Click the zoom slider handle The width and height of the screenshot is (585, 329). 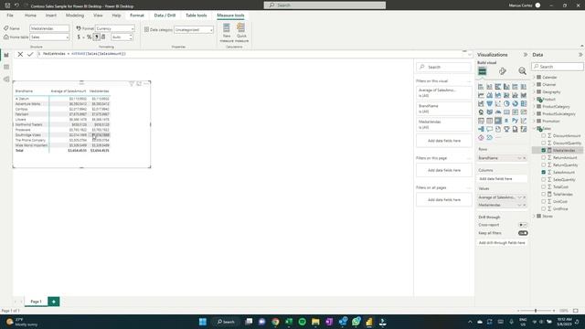click(536, 311)
